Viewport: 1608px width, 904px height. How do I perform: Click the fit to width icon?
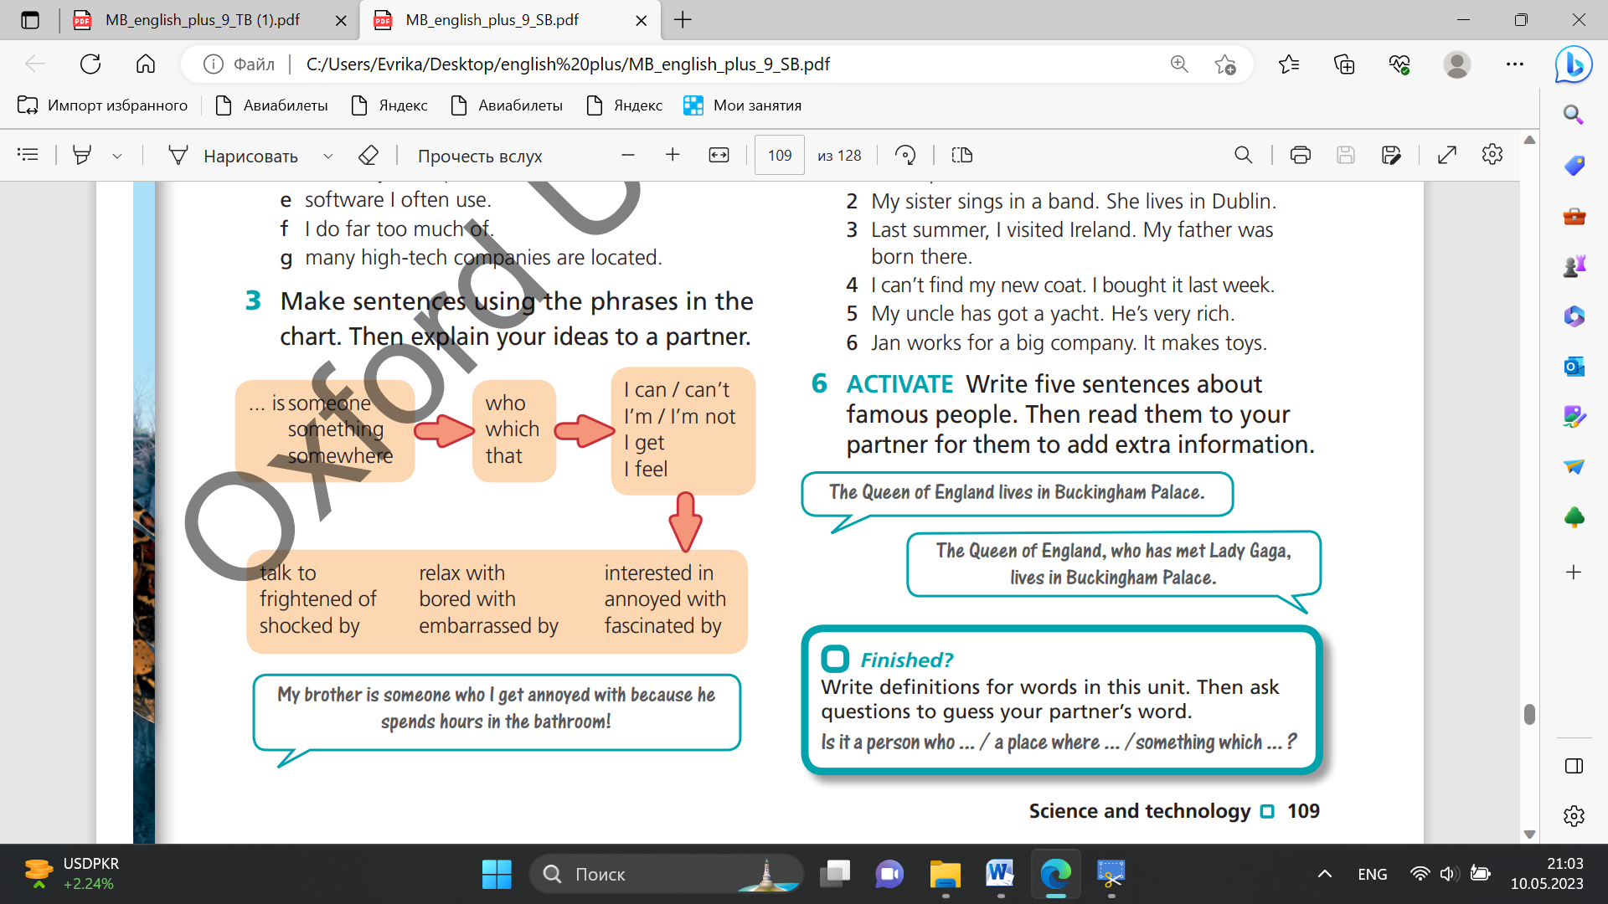pyautogui.click(x=719, y=155)
